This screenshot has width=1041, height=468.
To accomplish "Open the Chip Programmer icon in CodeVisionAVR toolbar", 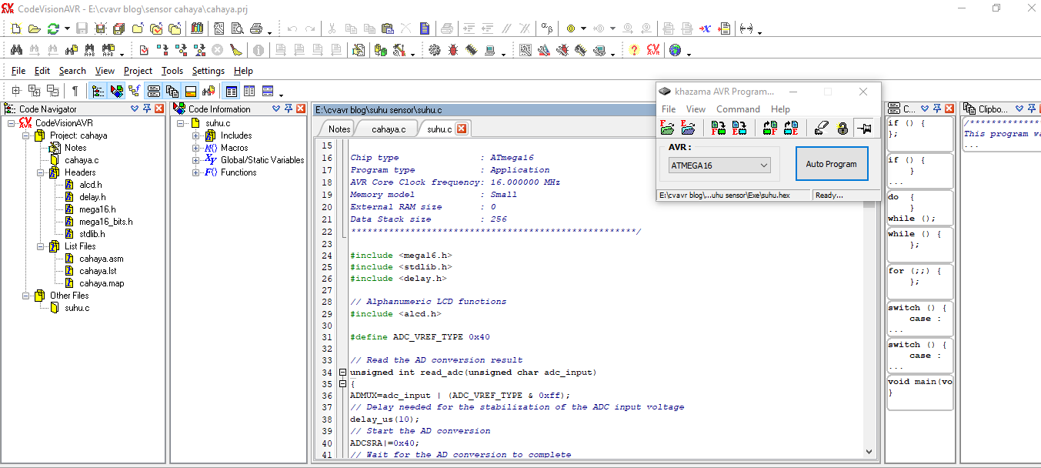I will coord(471,50).
